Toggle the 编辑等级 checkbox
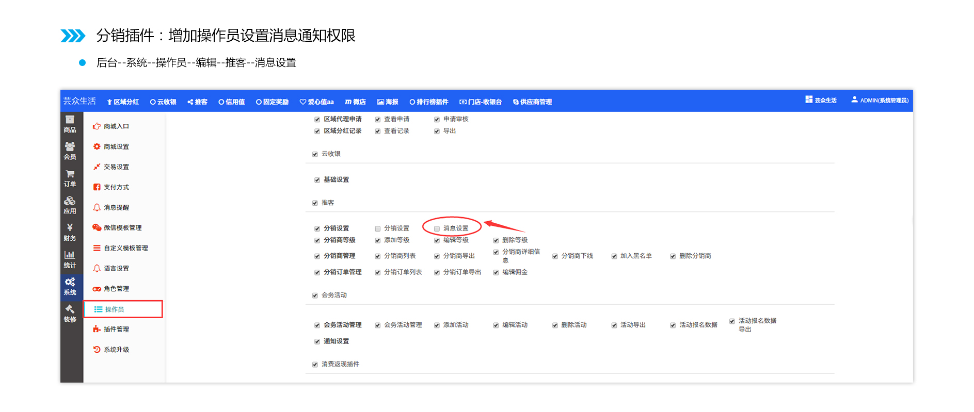The height and width of the screenshot is (412, 974). pyautogui.click(x=437, y=240)
